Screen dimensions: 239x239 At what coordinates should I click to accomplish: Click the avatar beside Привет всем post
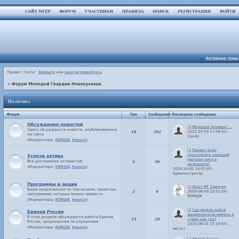179,154
